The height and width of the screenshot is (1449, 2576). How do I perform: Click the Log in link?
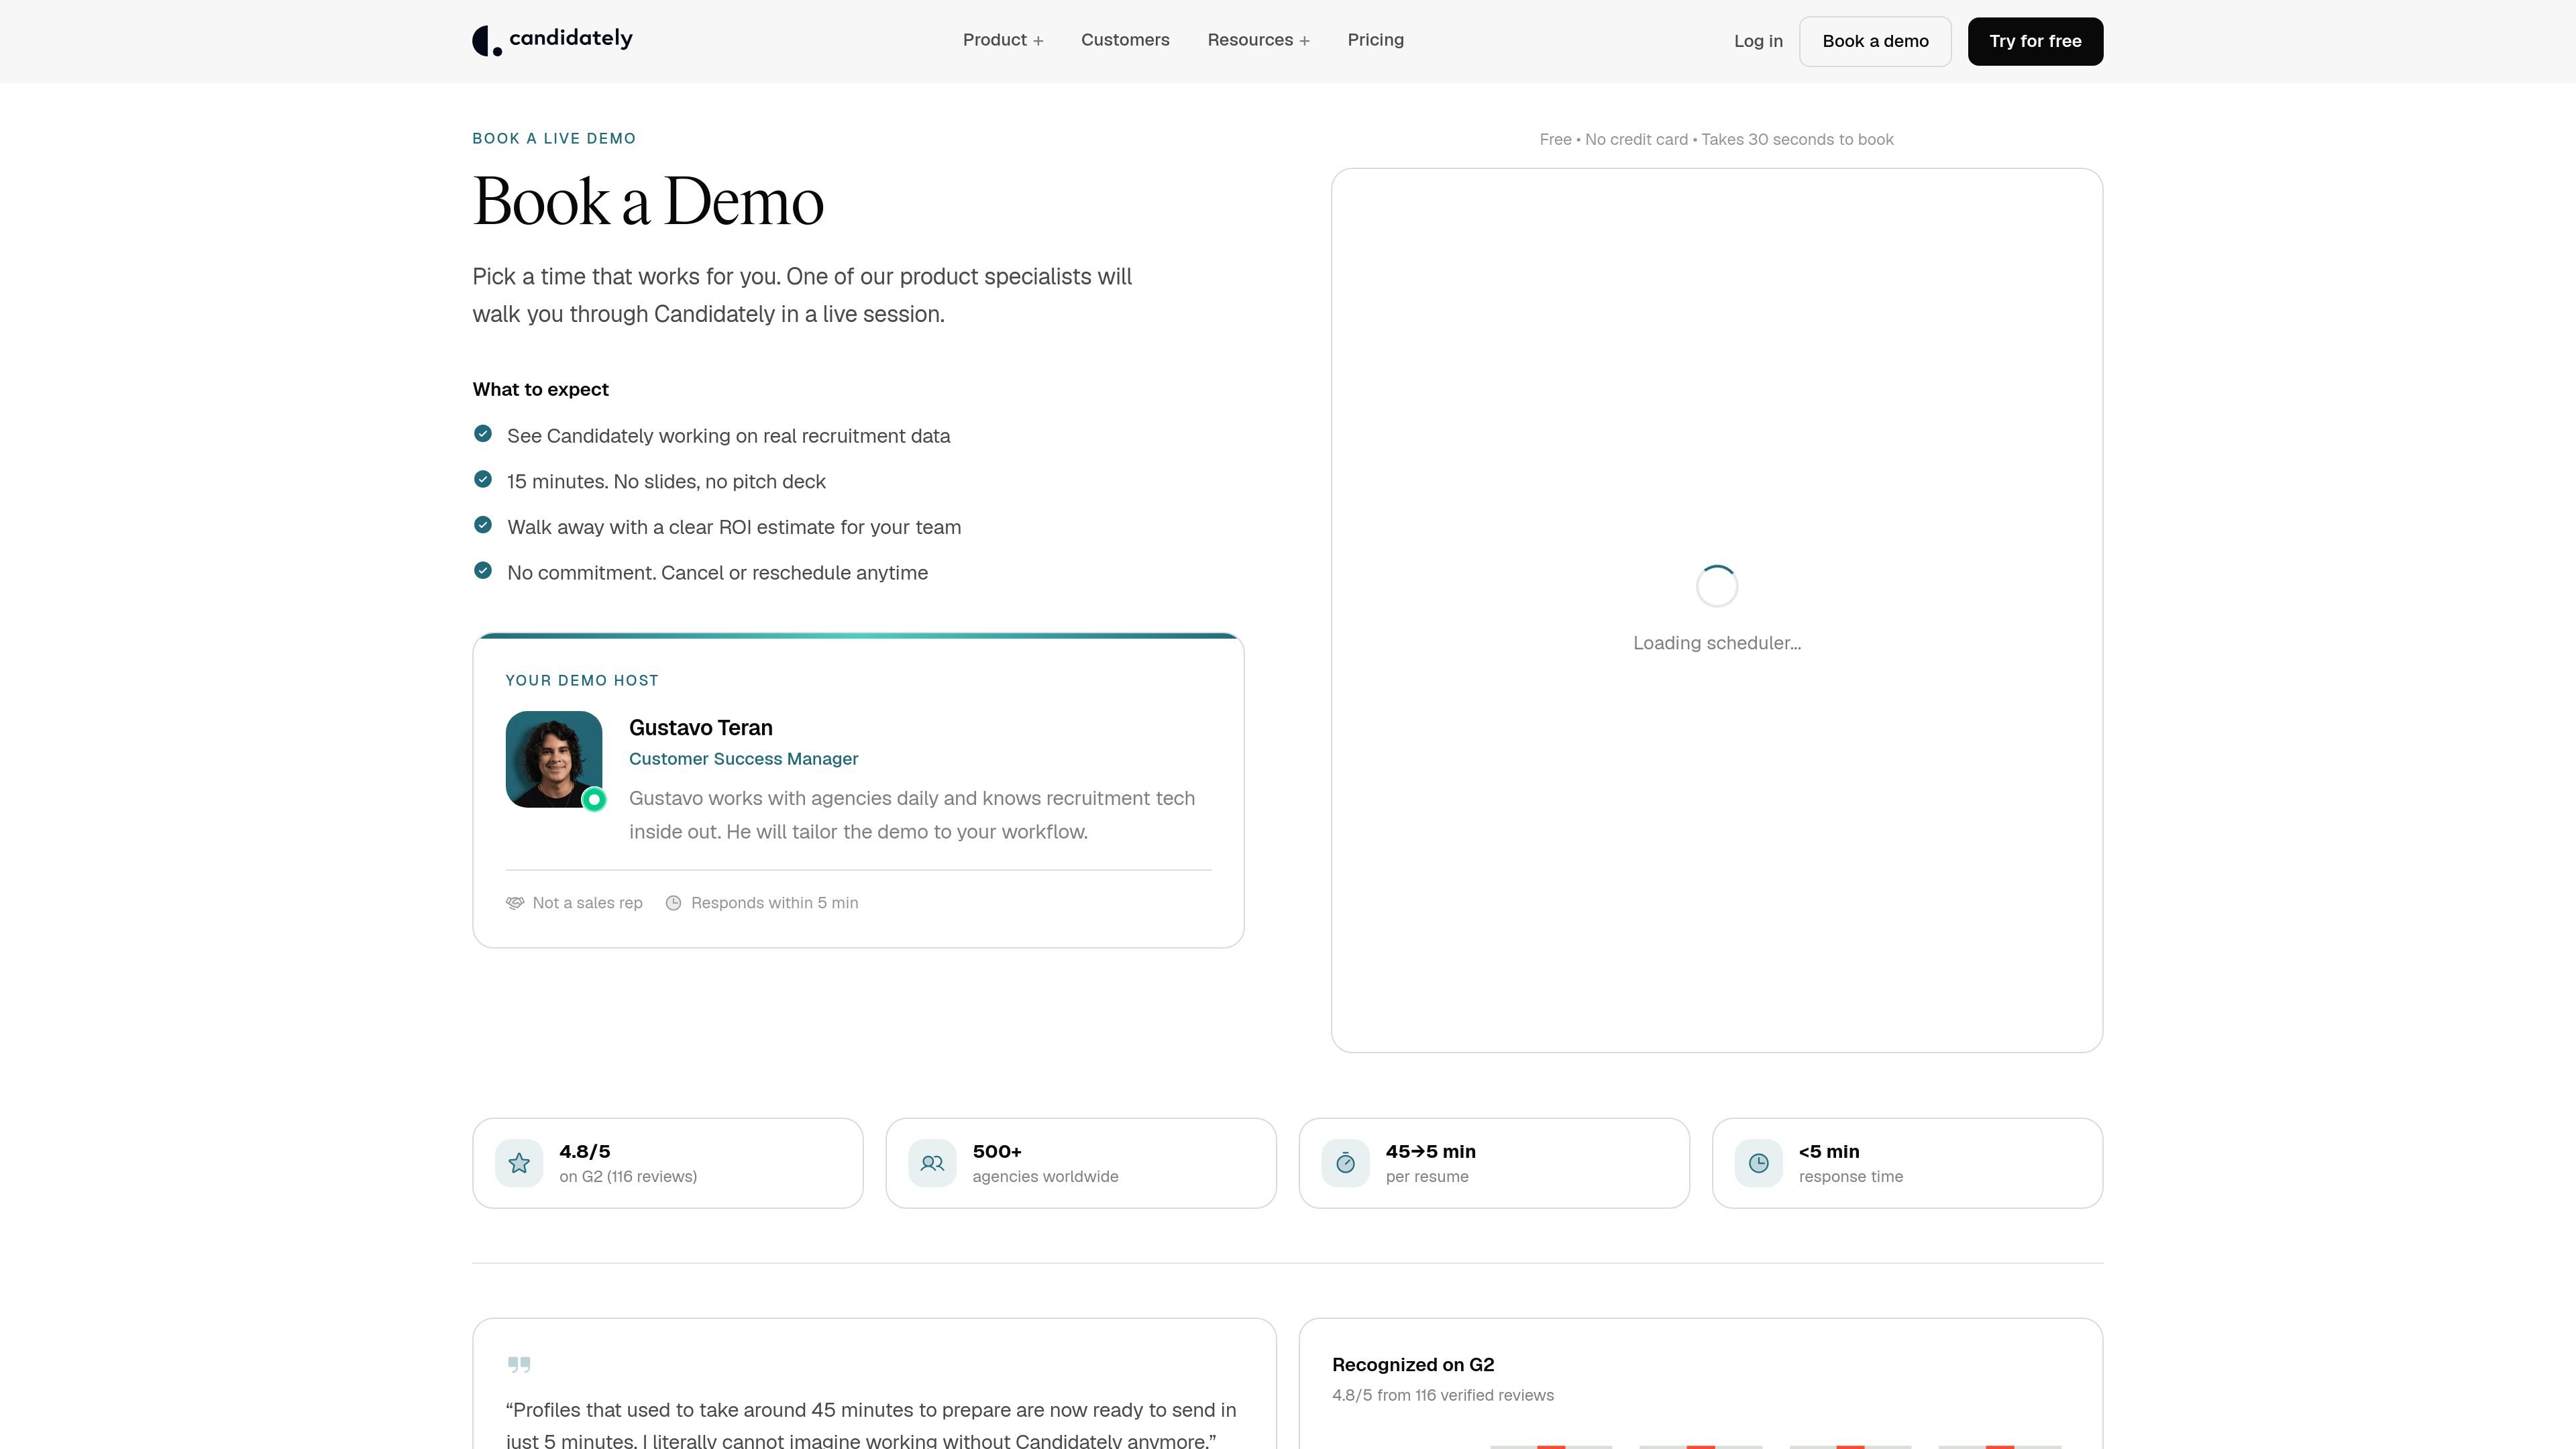pyautogui.click(x=1758, y=41)
